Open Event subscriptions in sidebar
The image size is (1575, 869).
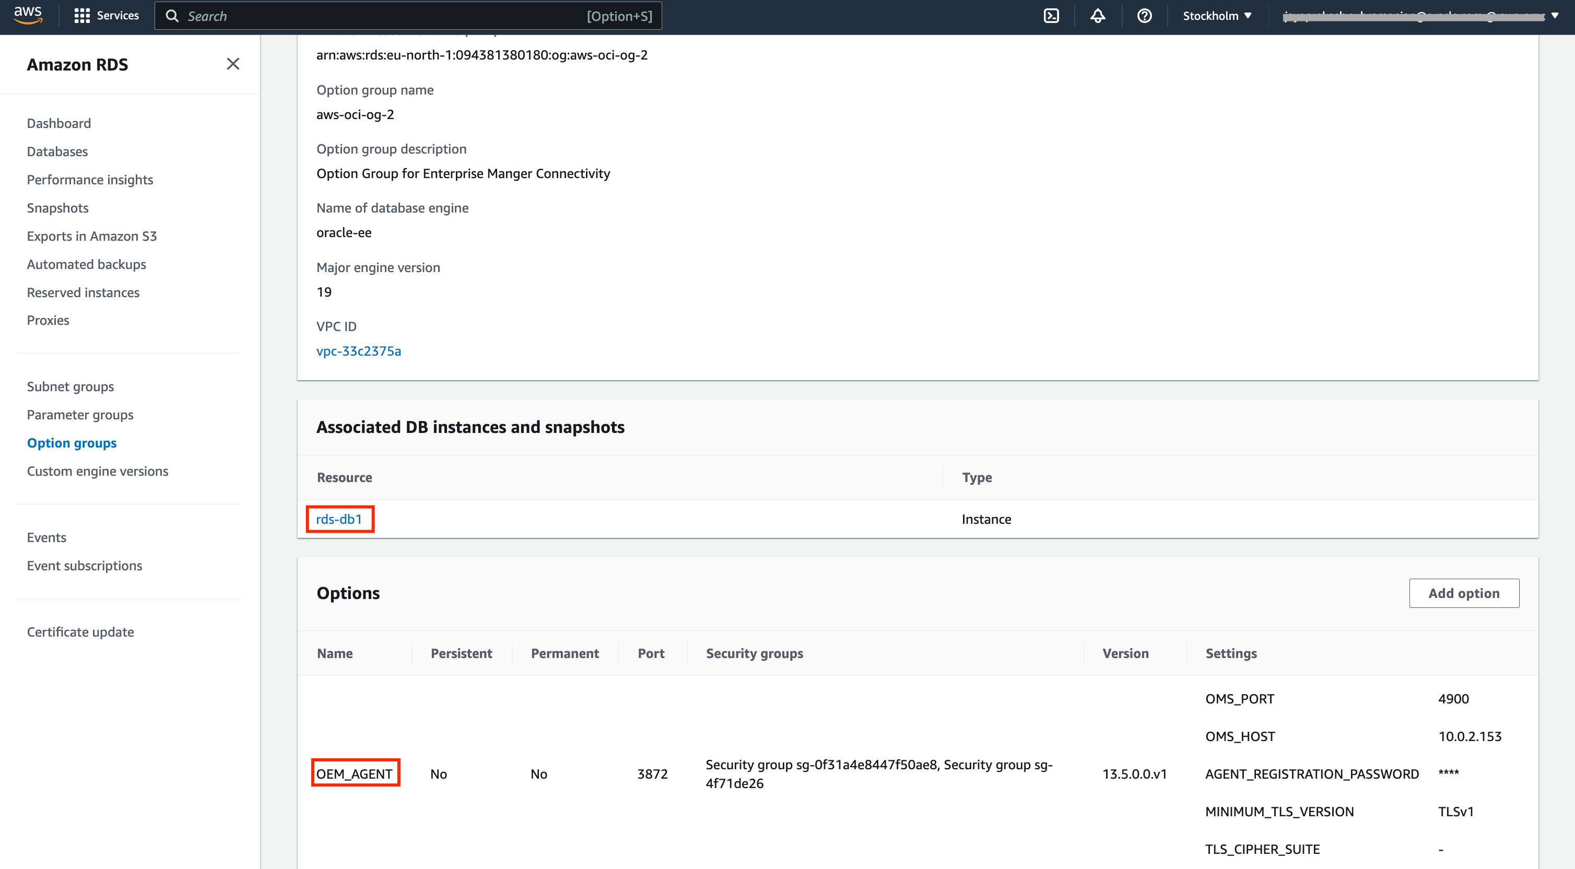point(85,566)
